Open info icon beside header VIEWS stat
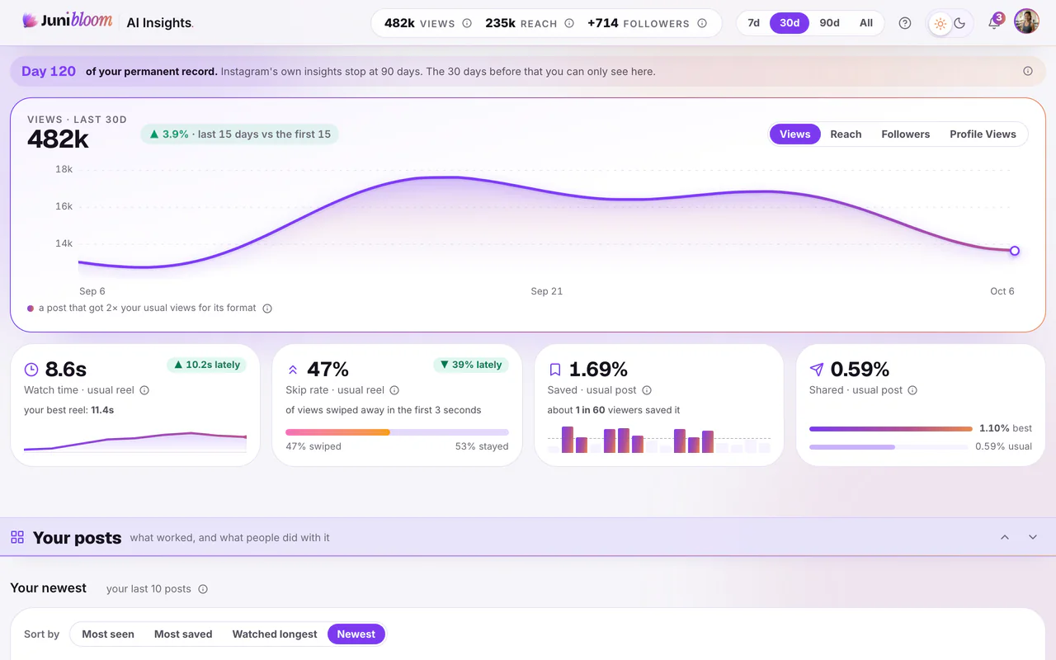Viewport: 1056px width, 660px height. coord(467,23)
